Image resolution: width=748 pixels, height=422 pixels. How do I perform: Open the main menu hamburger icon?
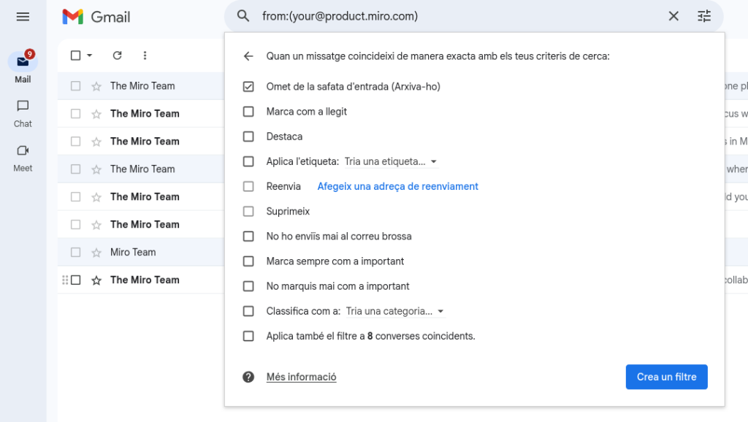click(x=23, y=16)
